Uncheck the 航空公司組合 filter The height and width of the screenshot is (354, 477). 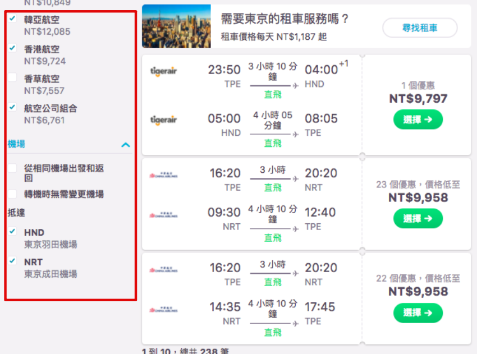pyautogui.click(x=12, y=107)
